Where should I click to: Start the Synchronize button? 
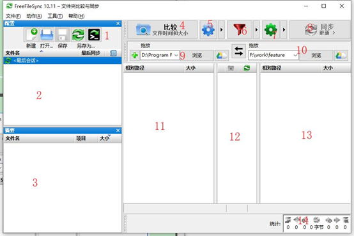320,30
